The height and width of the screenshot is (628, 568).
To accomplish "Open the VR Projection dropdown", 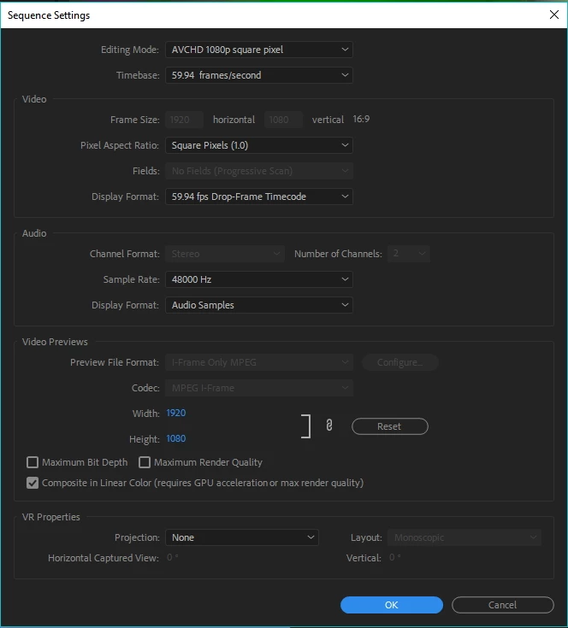I will (x=242, y=537).
